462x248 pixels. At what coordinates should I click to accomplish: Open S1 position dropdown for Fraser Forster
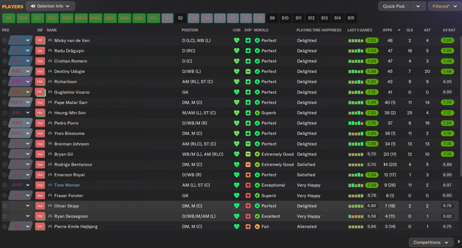point(20,195)
